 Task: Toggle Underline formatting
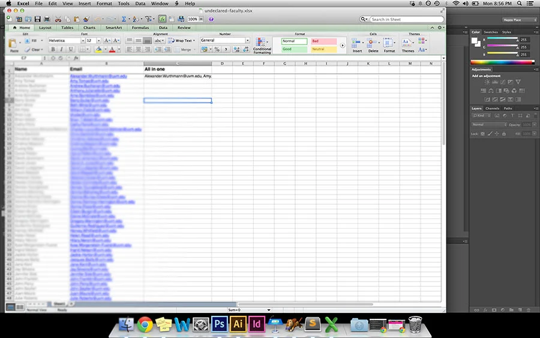coord(71,49)
